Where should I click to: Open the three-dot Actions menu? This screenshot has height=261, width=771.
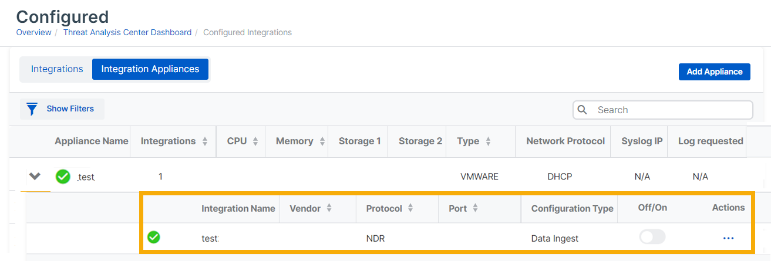(729, 238)
